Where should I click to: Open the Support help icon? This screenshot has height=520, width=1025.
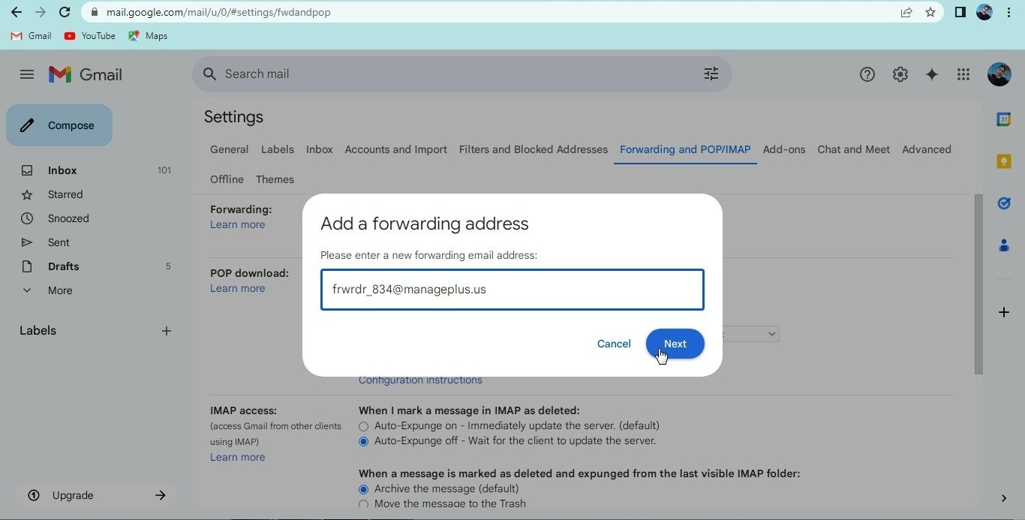(x=867, y=74)
